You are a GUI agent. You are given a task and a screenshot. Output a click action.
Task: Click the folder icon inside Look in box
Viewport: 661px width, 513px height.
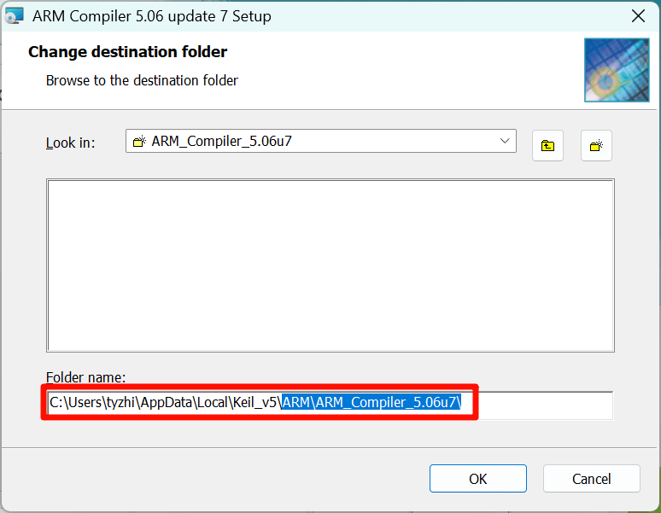139,142
